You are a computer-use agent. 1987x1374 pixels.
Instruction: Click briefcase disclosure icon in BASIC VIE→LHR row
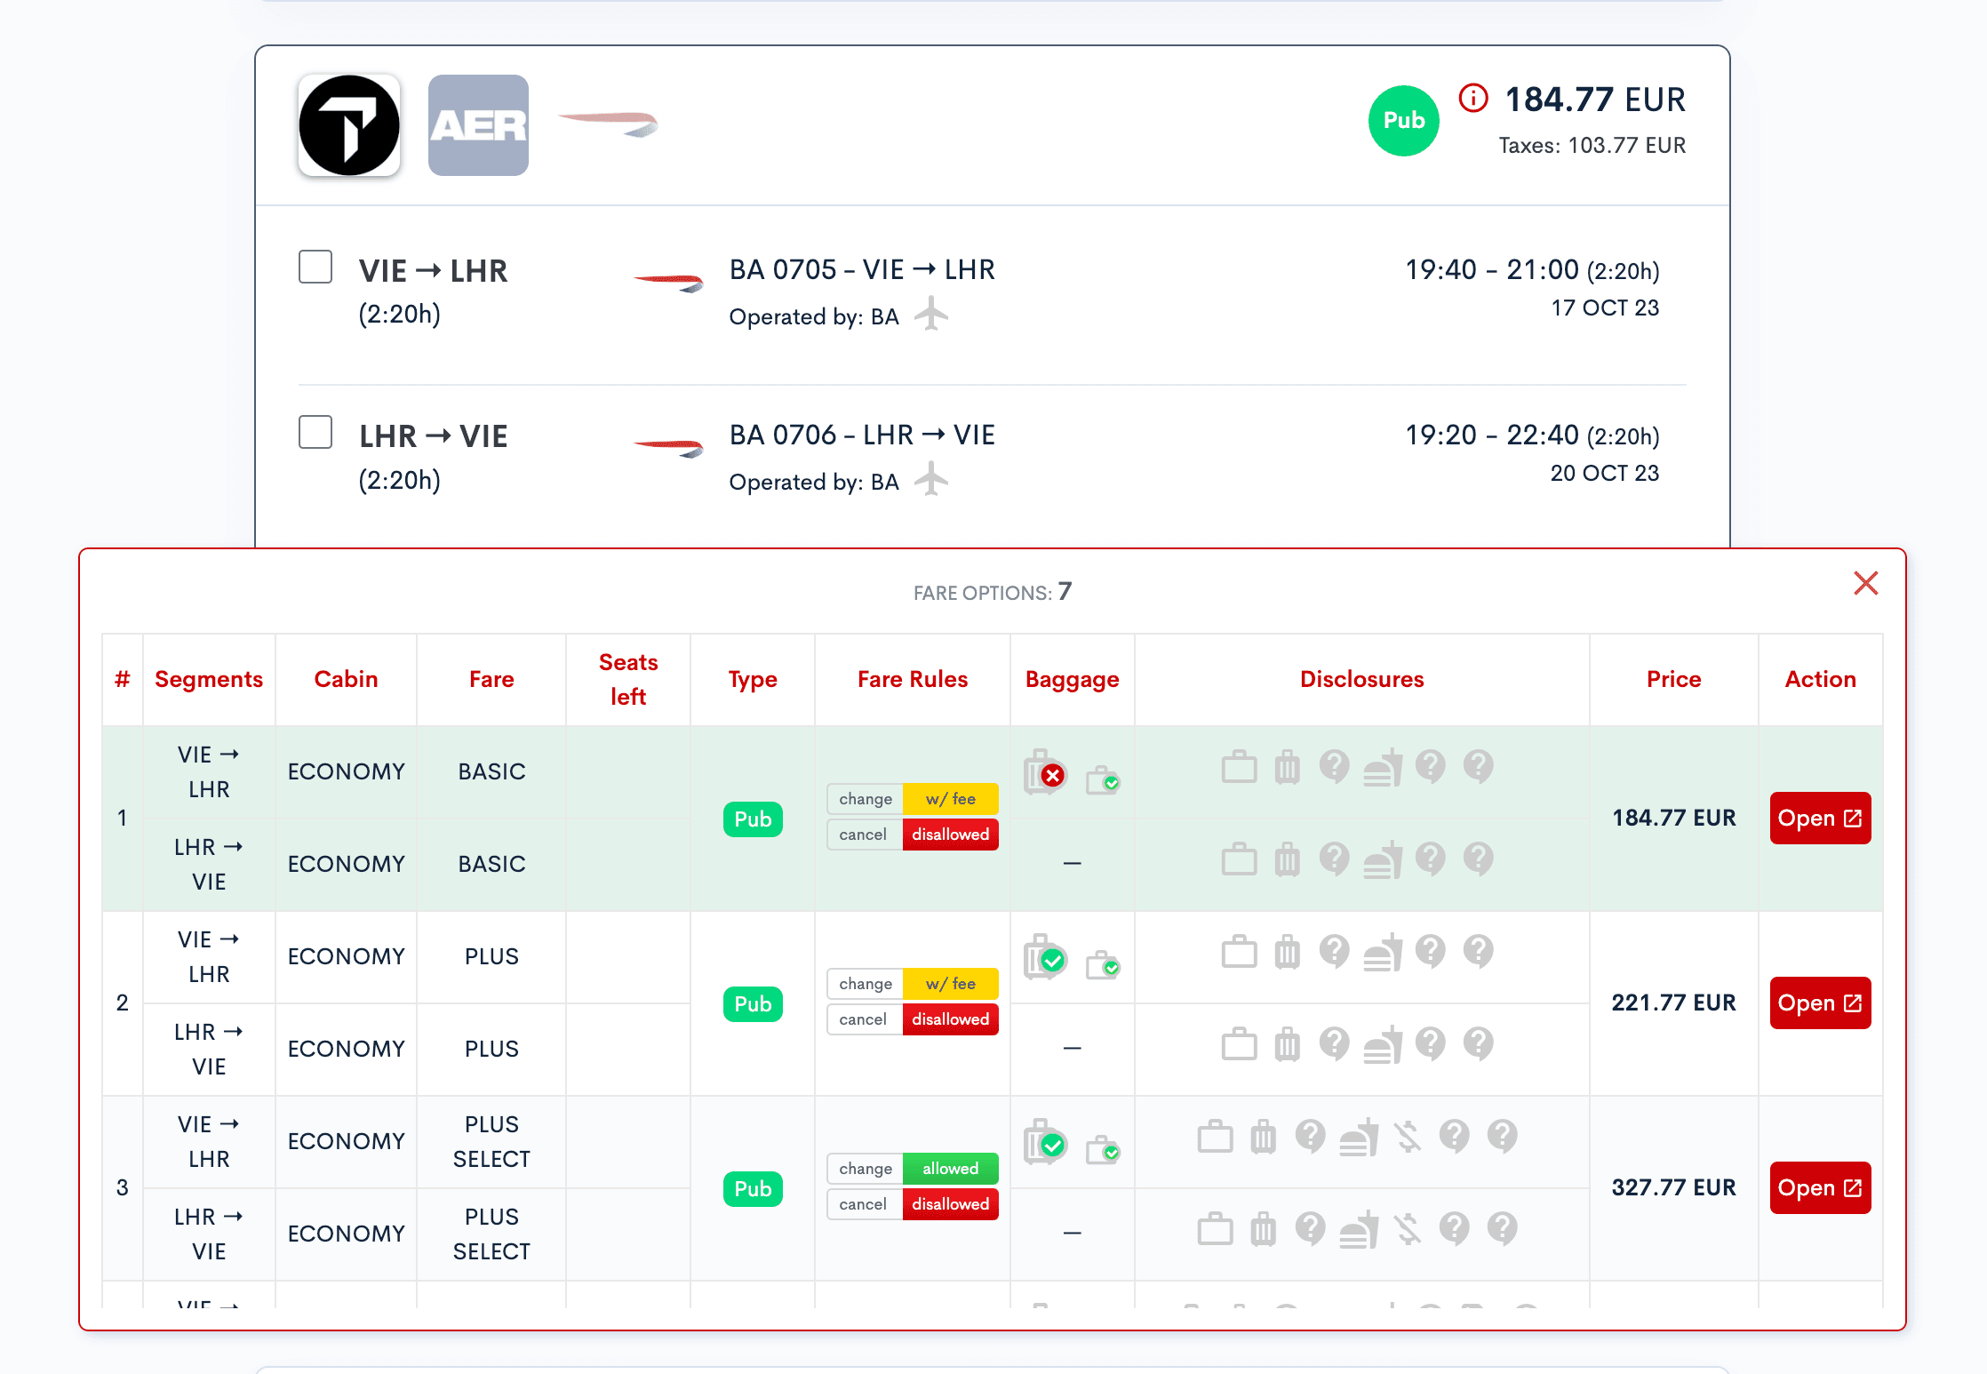[x=1239, y=767]
